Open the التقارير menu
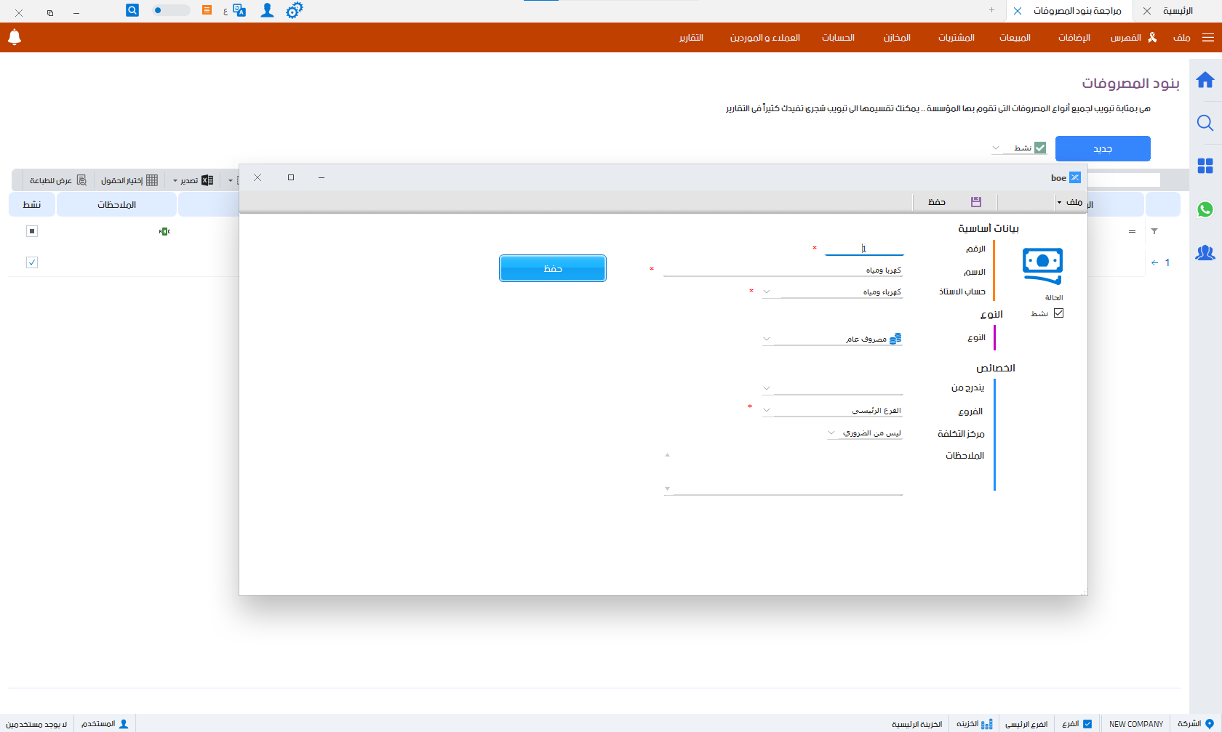This screenshot has width=1222, height=732. (691, 38)
